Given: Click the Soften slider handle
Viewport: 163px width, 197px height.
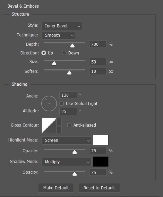Looking at the screenshot, I should (69, 72).
